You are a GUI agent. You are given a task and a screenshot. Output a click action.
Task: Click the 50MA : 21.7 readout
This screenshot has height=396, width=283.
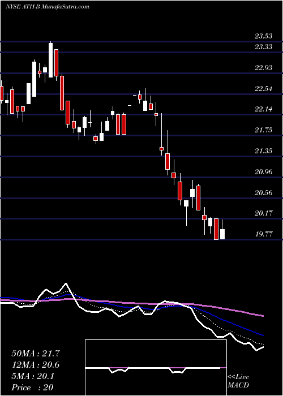[x=36, y=354]
